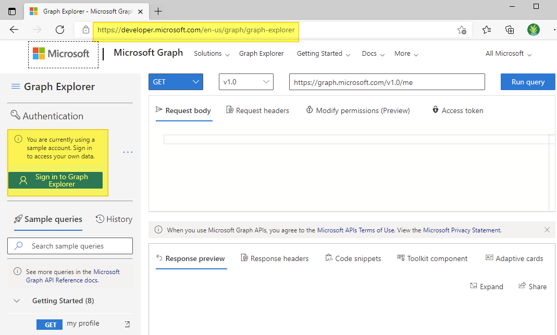The width and height of the screenshot is (557, 335).
Task: Switch to the Request headers tab
Action: pyautogui.click(x=257, y=110)
